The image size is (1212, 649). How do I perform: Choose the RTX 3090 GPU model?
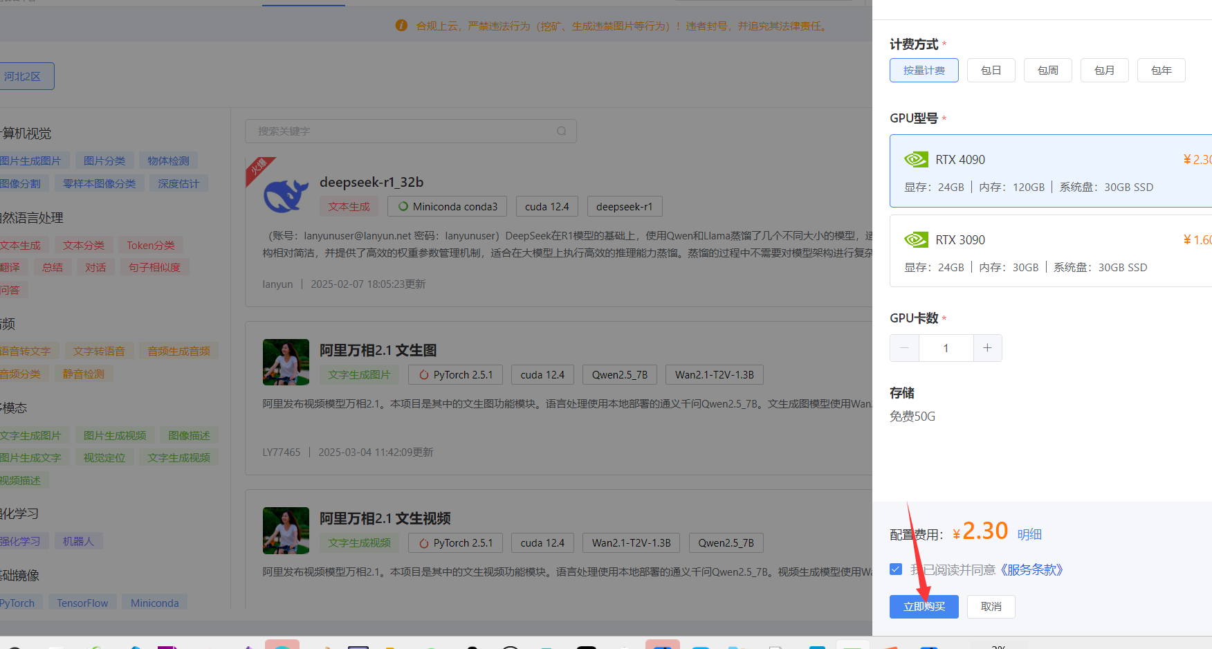click(x=1051, y=250)
